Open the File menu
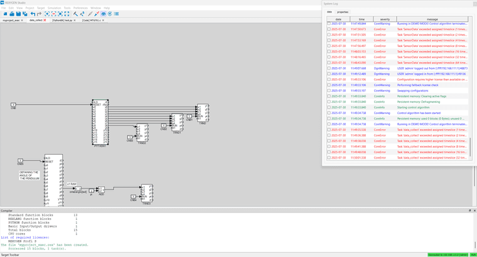 click(4, 8)
